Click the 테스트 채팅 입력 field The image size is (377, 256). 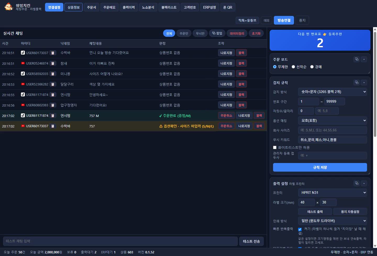[x=120, y=241]
